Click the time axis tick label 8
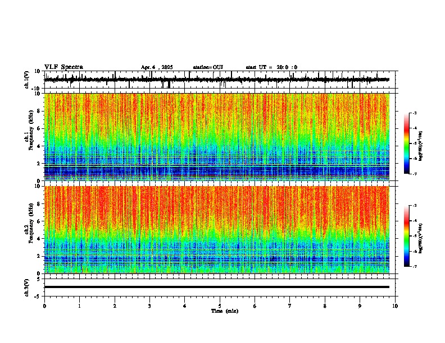 [x=325, y=306]
